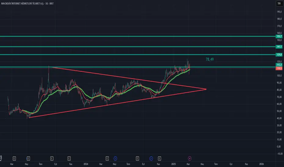Select the apex point of the red triangle
This screenshot has height=167, width=284.
[x=206, y=89]
